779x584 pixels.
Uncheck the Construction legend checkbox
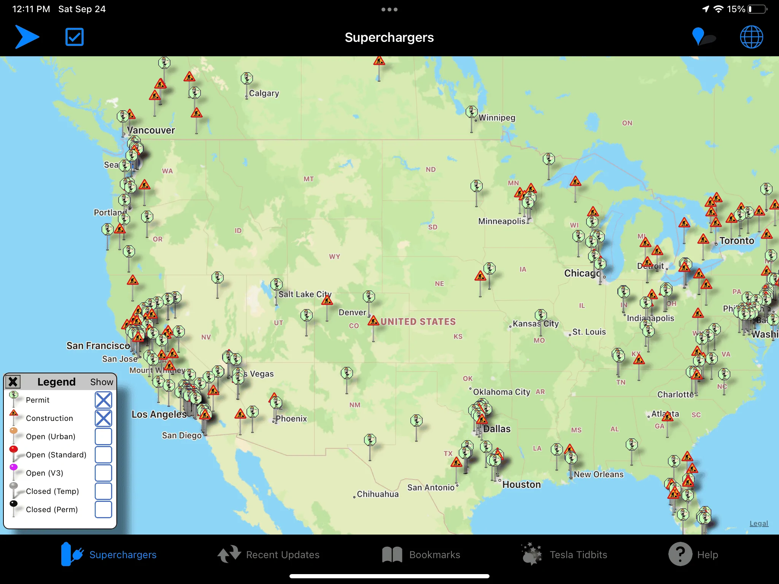(103, 418)
